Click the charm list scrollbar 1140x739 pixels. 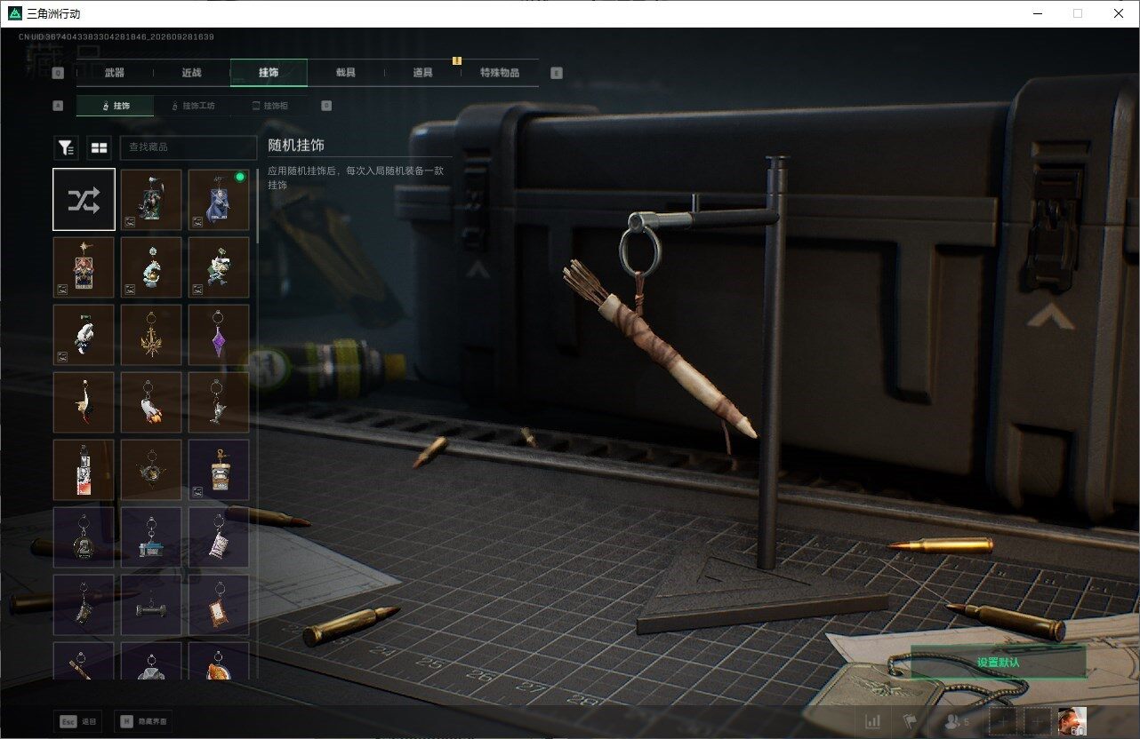click(258, 206)
